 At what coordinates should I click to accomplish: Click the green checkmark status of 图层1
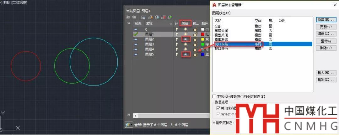(x=136, y=34)
